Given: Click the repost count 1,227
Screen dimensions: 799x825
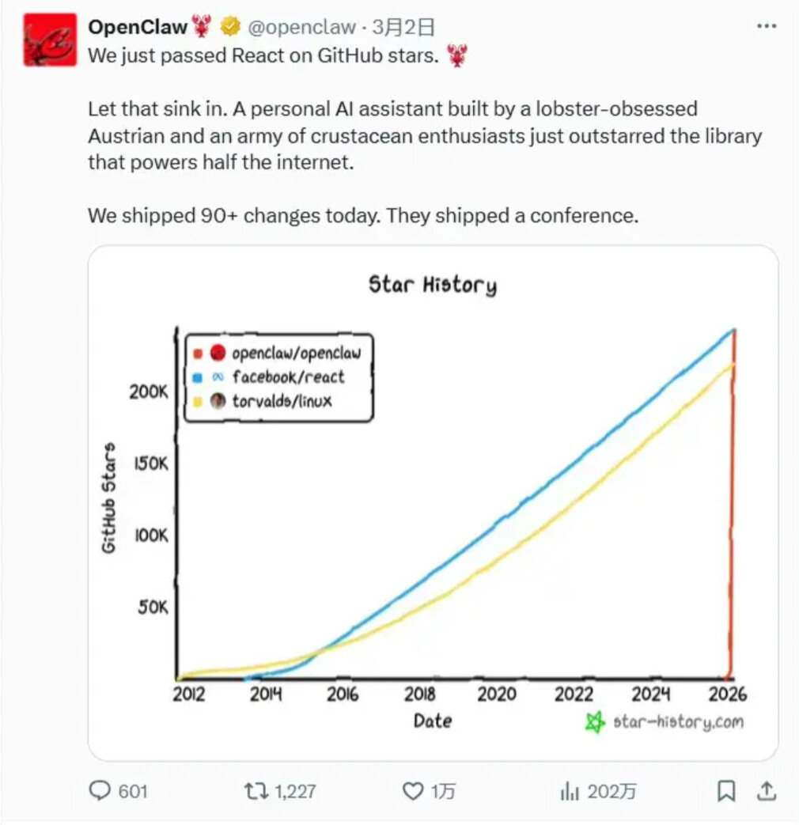Looking at the screenshot, I should [x=295, y=791].
